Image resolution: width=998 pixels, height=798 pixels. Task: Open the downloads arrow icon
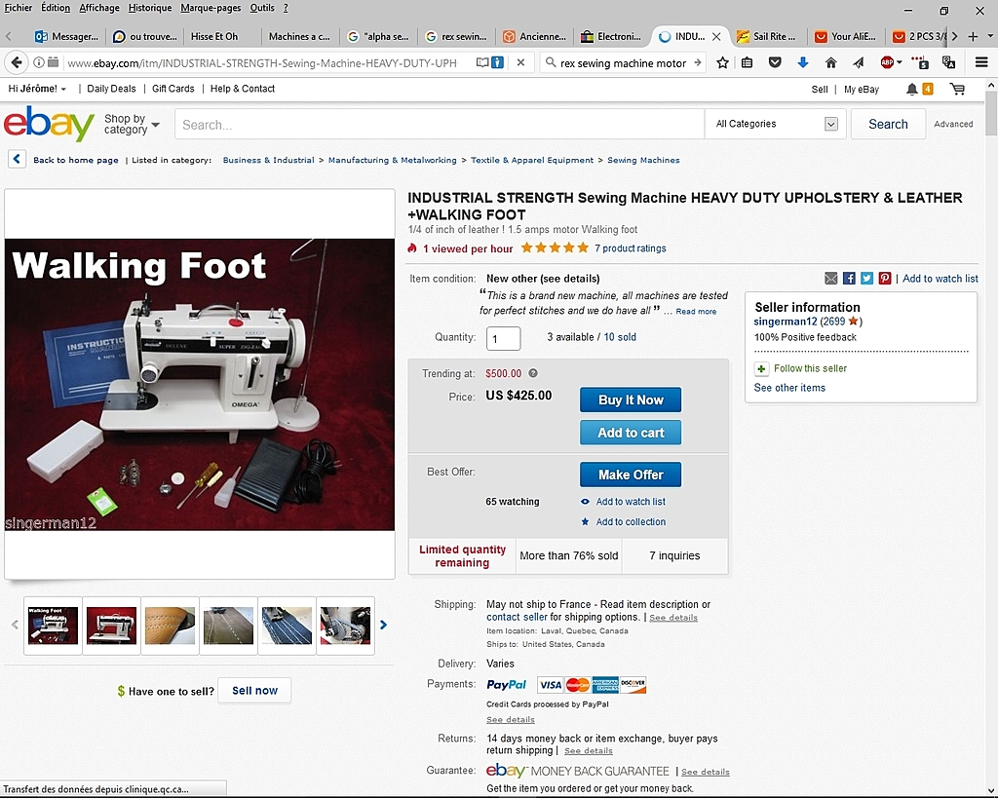click(x=803, y=62)
